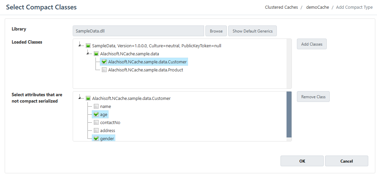377x175 pixels.
Task: Click the Add Classes button
Action: point(312,44)
